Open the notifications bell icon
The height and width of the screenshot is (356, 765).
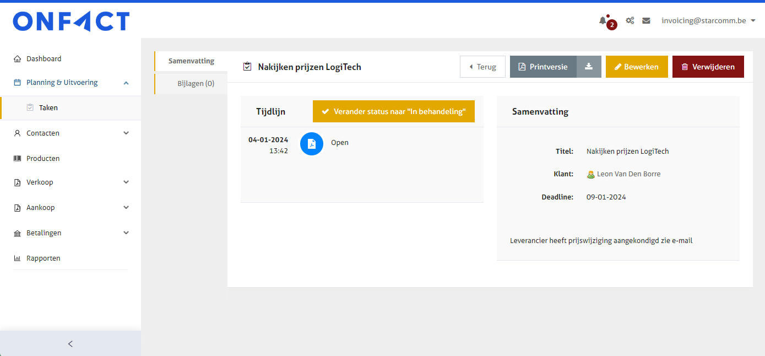(x=603, y=20)
